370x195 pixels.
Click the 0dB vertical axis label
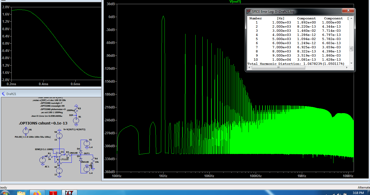pyautogui.click(x=111, y=17)
